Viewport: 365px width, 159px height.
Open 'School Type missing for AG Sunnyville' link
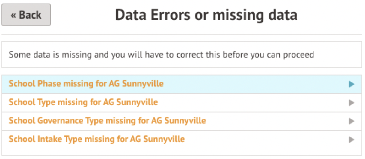click(x=83, y=102)
